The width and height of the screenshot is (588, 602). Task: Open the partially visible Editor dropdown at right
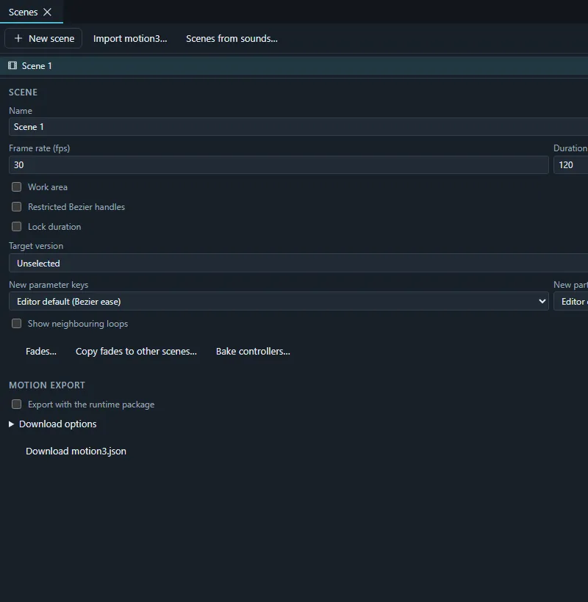coord(570,302)
